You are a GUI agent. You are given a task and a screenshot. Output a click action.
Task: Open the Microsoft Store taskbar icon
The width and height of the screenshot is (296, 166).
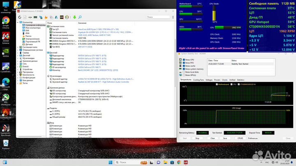172,162
